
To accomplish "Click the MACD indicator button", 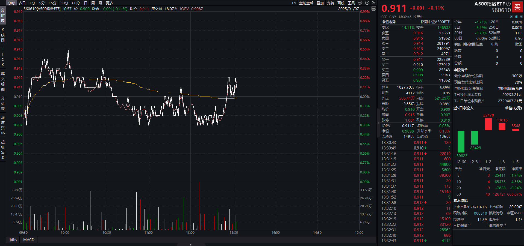I will click(29, 240).
